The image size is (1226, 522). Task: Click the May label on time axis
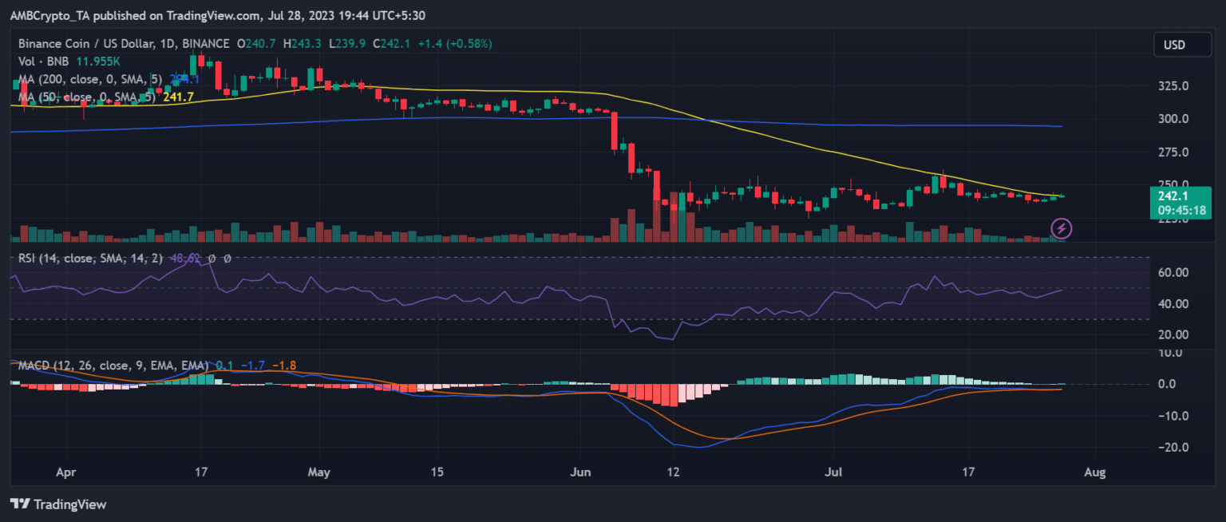pos(318,473)
